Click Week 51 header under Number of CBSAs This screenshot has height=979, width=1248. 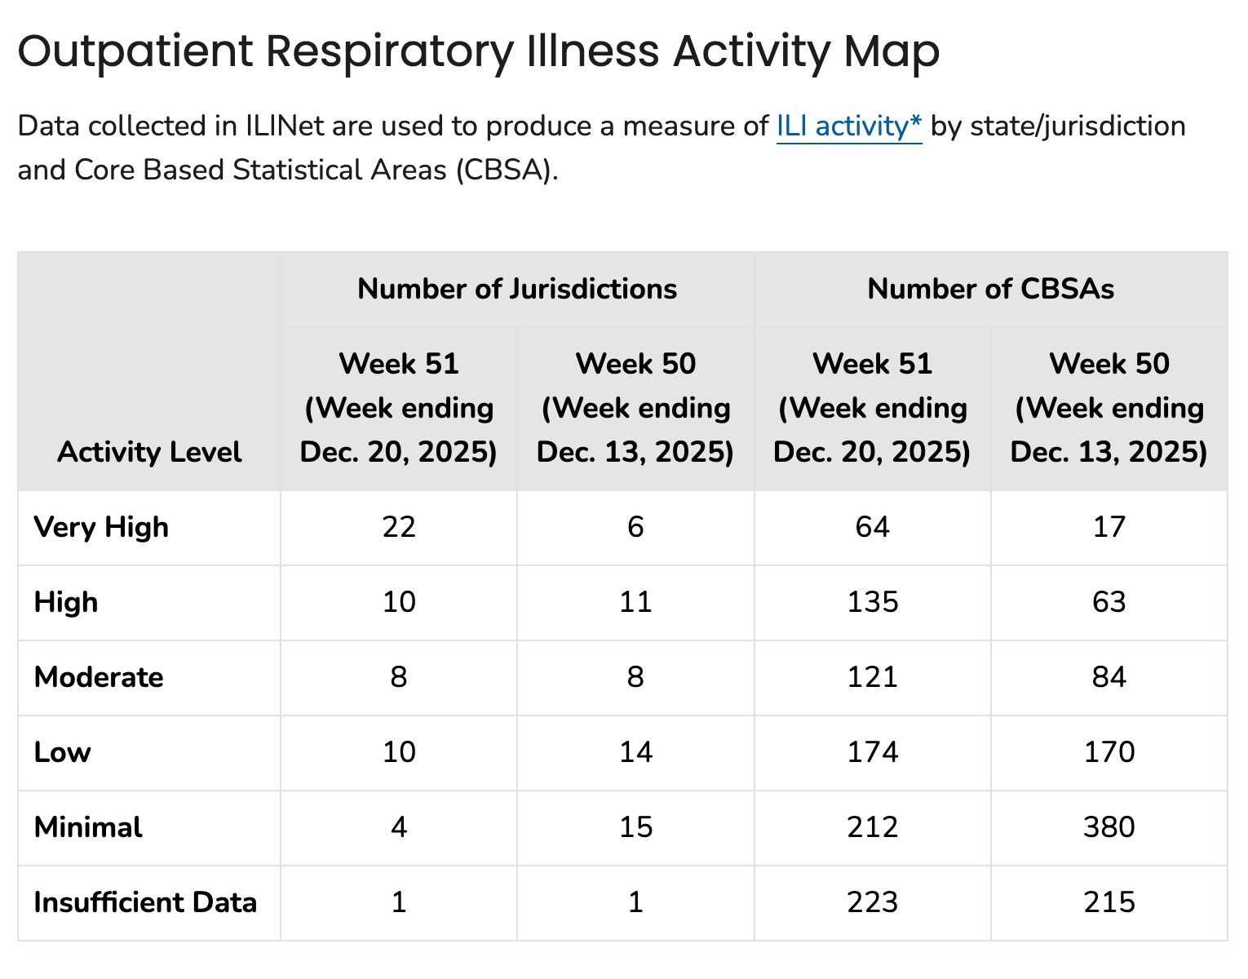click(x=872, y=407)
